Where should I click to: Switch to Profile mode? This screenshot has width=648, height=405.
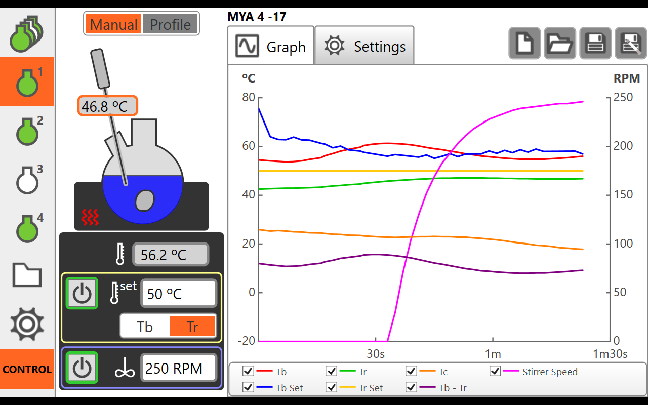click(x=170, y=23)
